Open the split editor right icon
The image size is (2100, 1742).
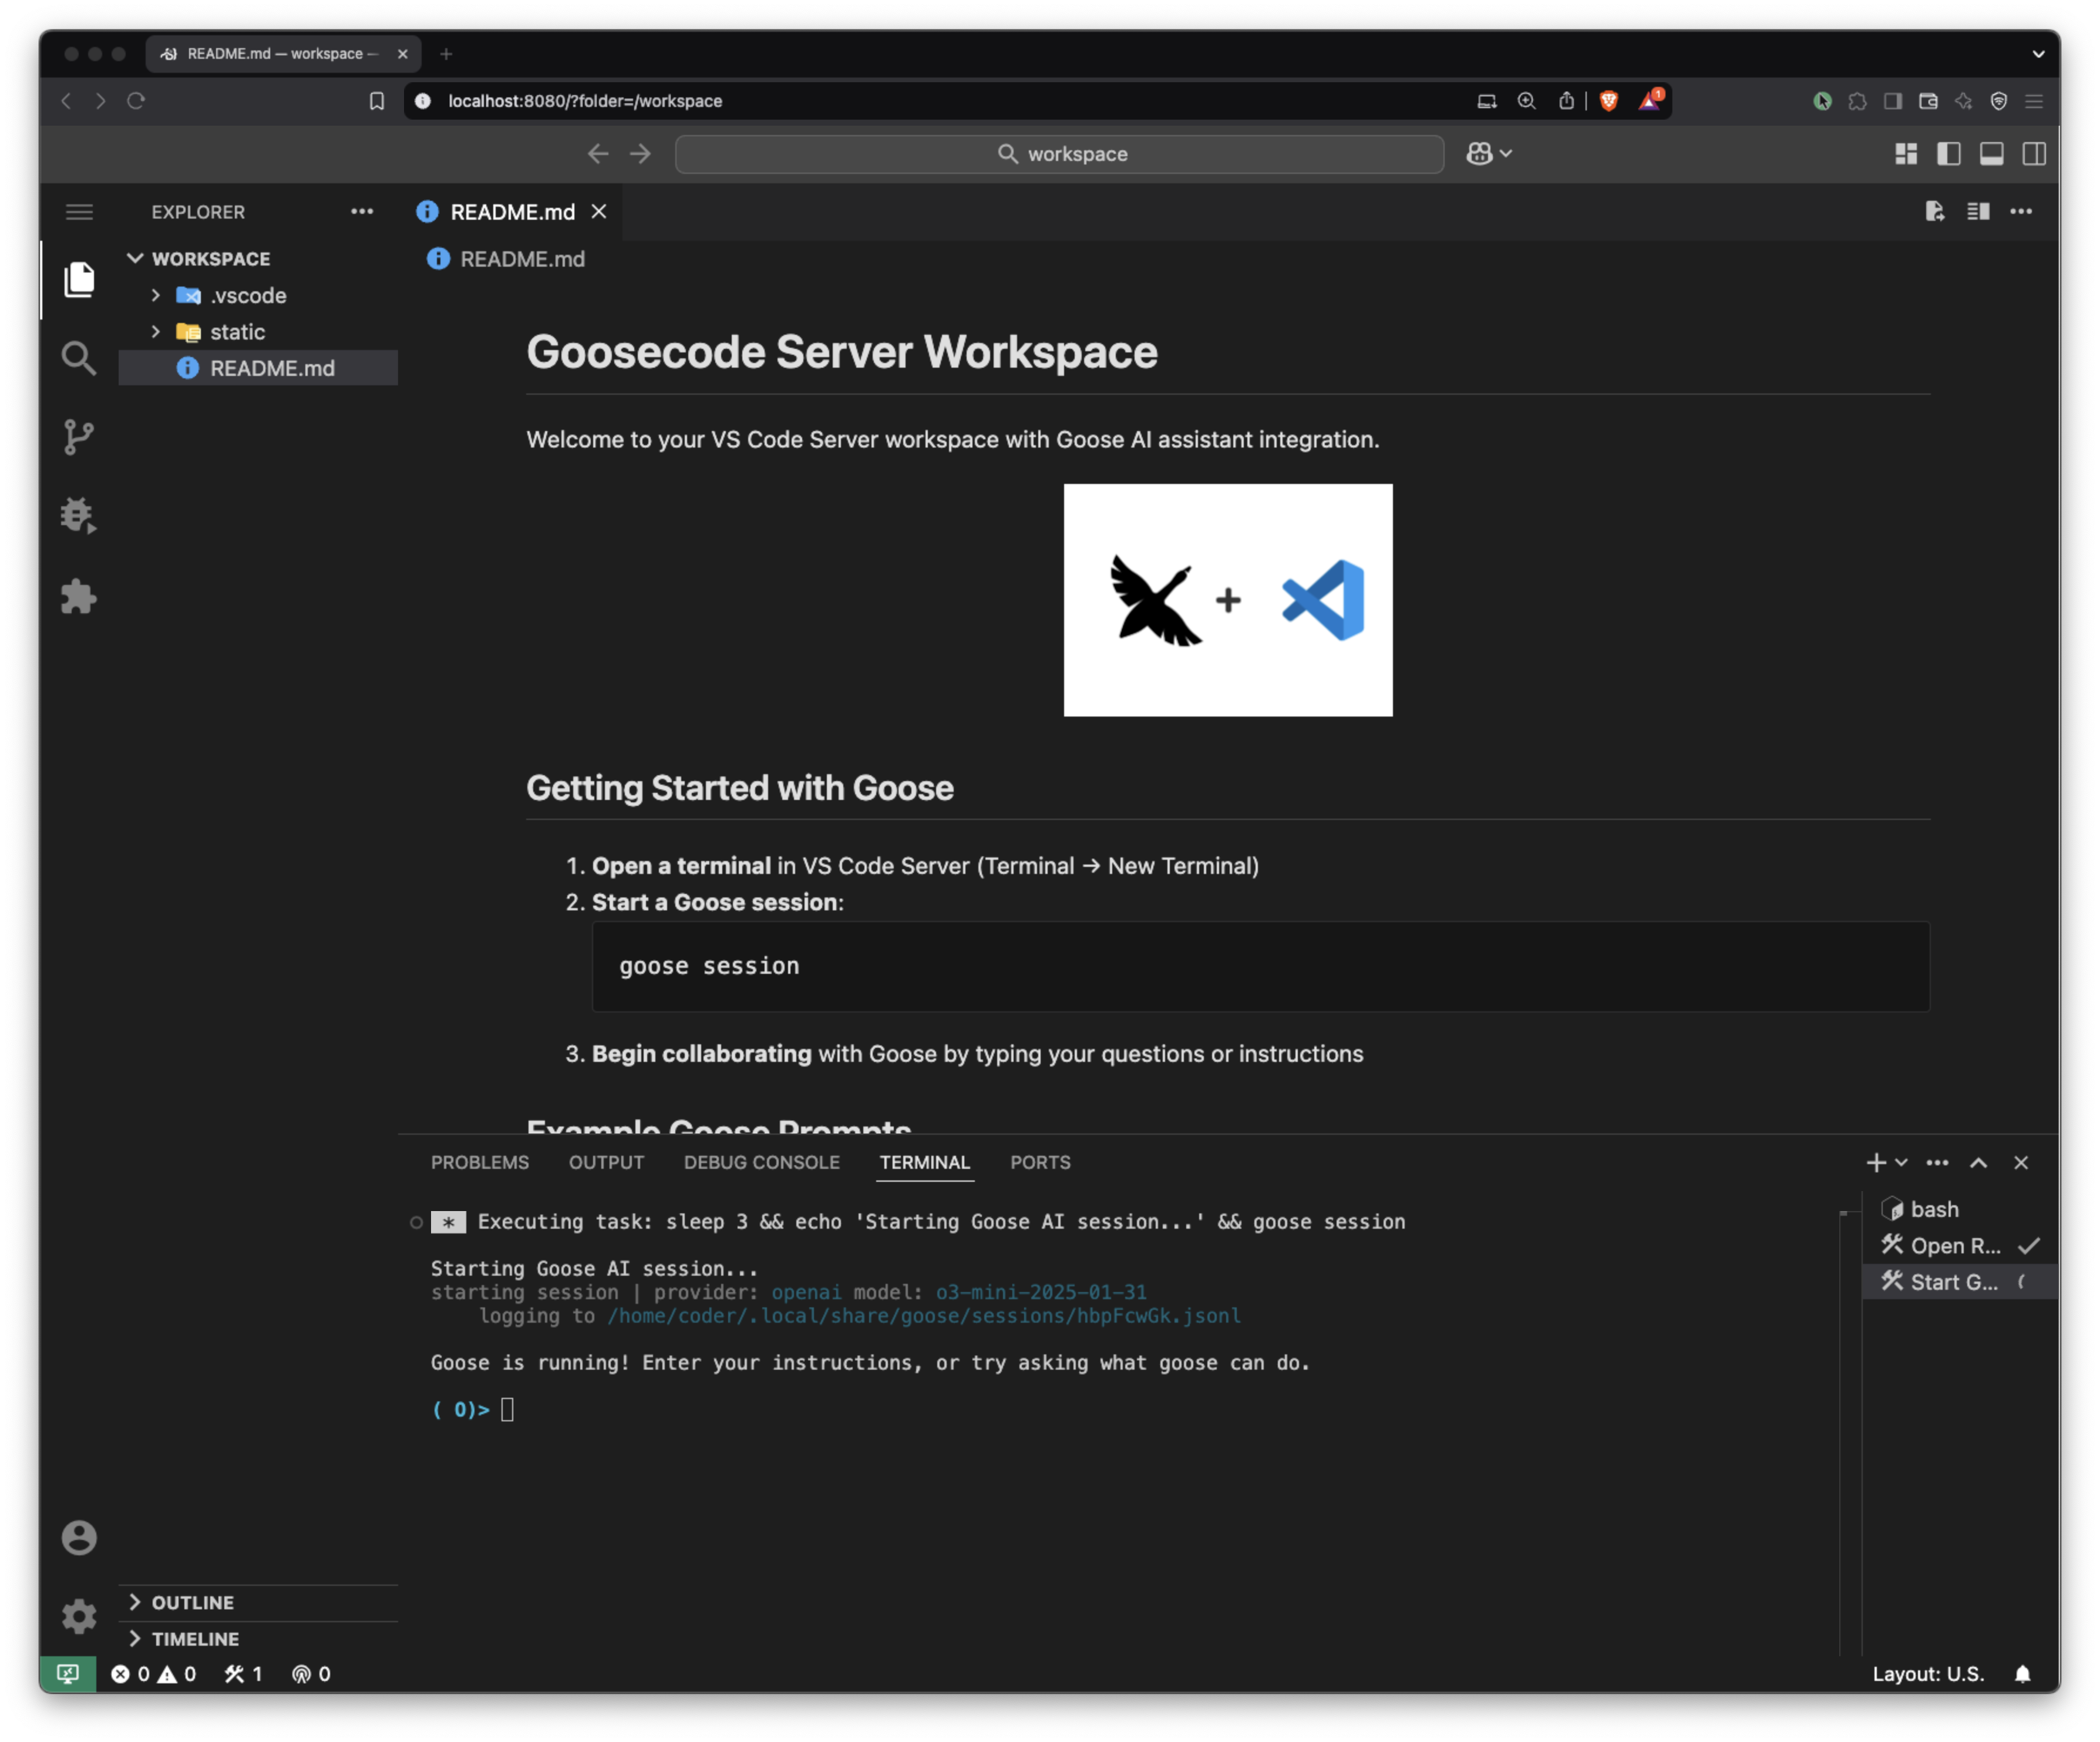point(1977,212)
